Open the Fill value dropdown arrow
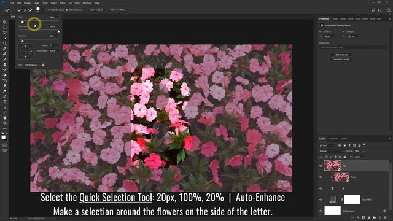 [x=363, y=157]
